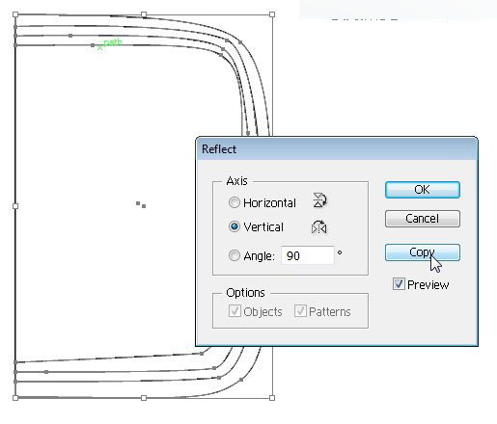
Task: Click the top-right bounding box handle
Action: pos(272,14)
